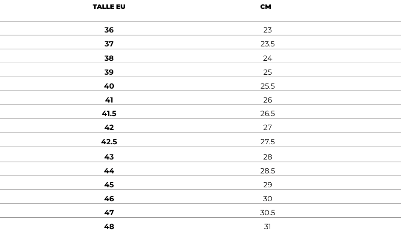This screenshot has height=235, width=401.
Task: Select EU size 44 cell
Action: tap(109, 171)
